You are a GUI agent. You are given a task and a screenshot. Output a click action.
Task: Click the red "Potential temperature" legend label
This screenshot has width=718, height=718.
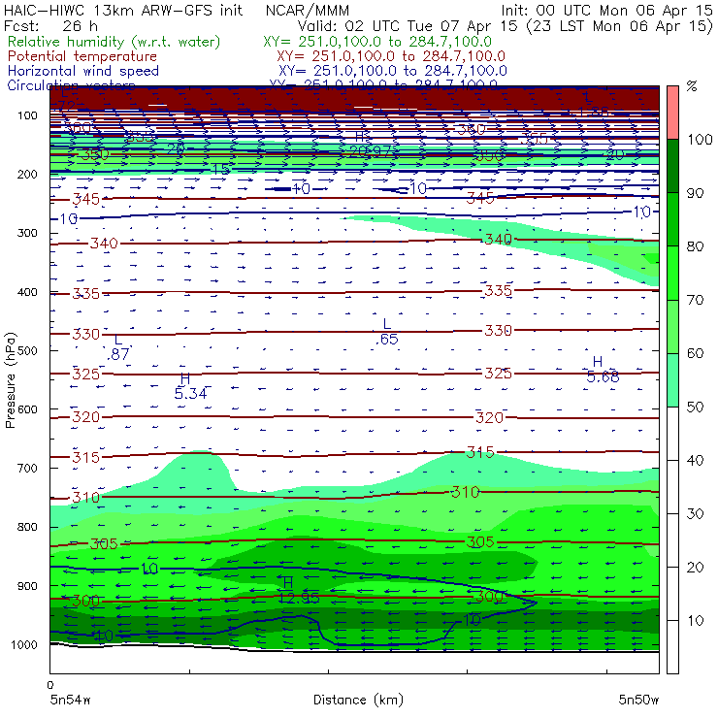click(x=82, y=56)
